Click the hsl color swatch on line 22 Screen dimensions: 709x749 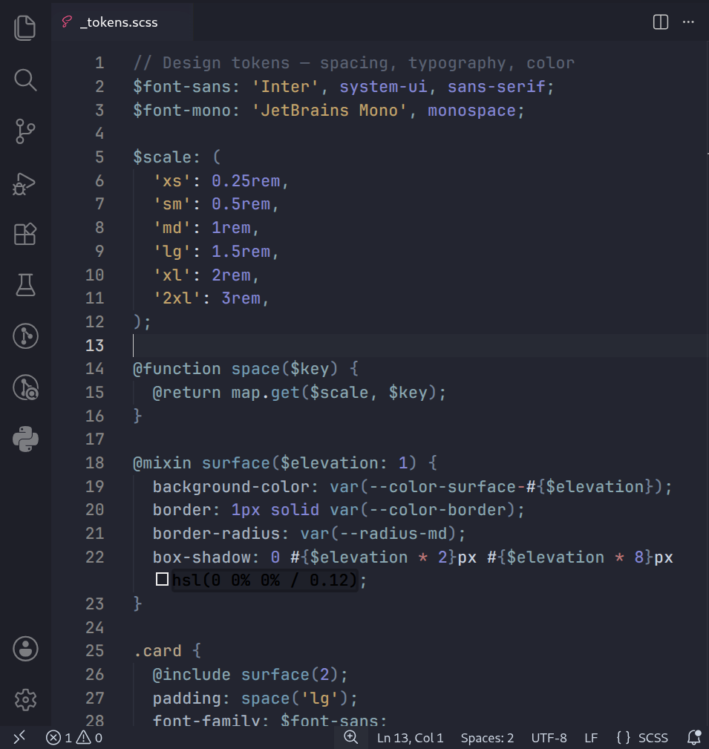click(162, 580)
